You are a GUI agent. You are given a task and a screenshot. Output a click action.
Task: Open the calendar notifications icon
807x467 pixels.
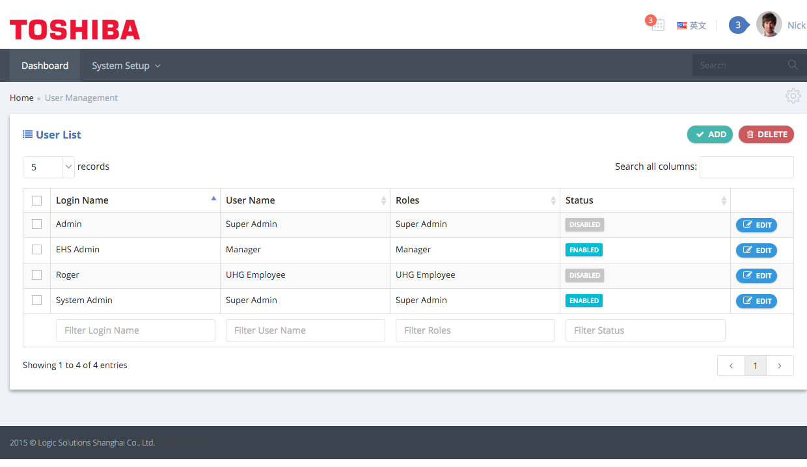[x=657, y=25]
